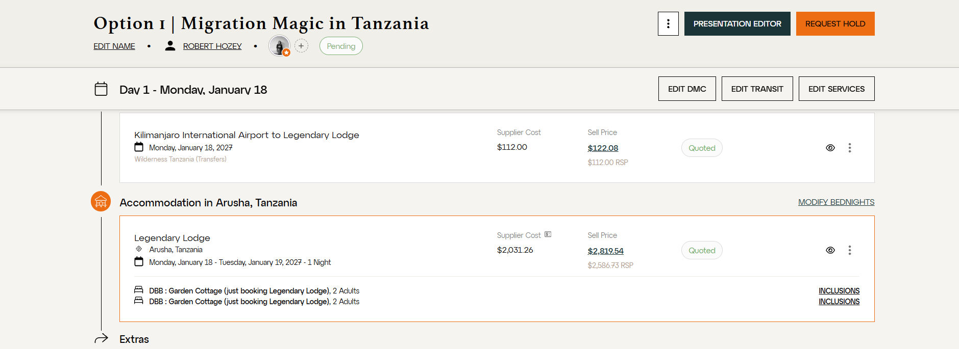Click the Edit Services button
The width and height of the screenshot is (959, 349).
point(837,89)
